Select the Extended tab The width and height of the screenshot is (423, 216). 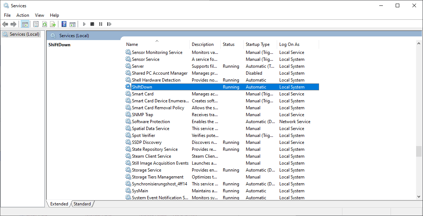pos(59,204)
